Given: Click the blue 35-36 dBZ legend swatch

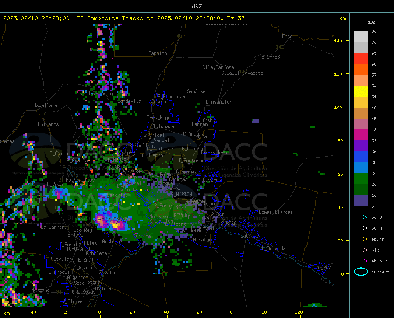Looking at the screenshot, I should point(361,157).
